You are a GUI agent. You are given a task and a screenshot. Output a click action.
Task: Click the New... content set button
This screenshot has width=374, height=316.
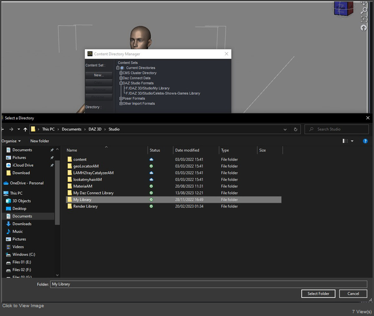(x=99, y=75)
